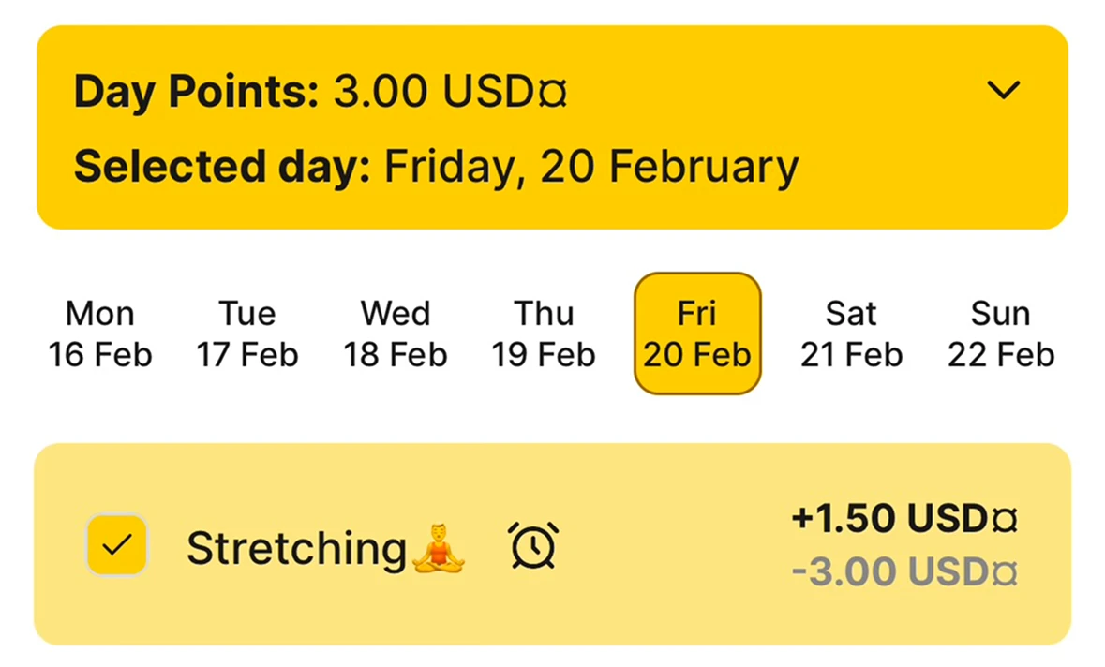Click the checkmark inside the Stretching checkbox

pos(116,544)
